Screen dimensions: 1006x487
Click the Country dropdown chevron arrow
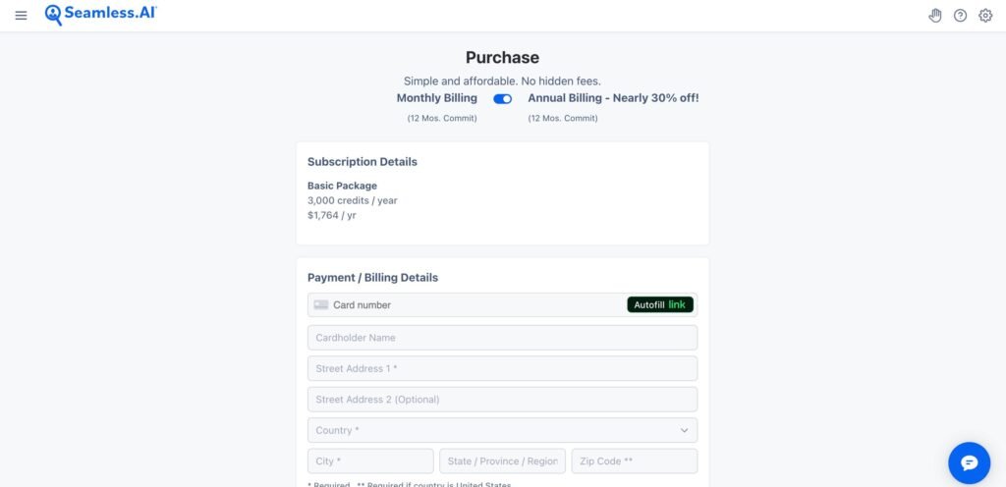[684, 431]
